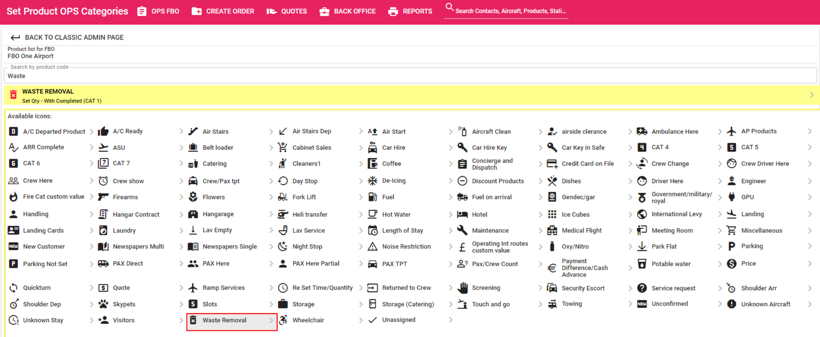Choose the Maintenance wrench icon
Viewport: 820px width, 337px height.
[x=462, y=230]
